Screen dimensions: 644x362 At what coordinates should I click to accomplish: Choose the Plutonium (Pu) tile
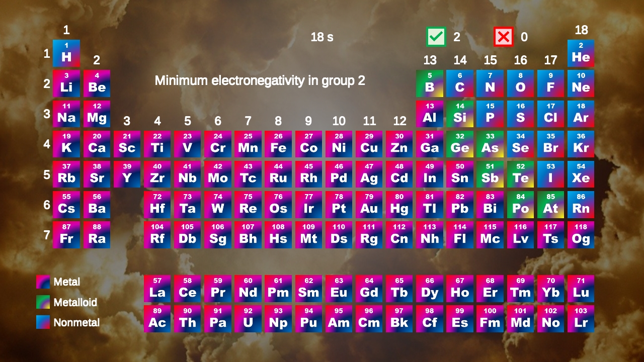(x=308, y=319)
